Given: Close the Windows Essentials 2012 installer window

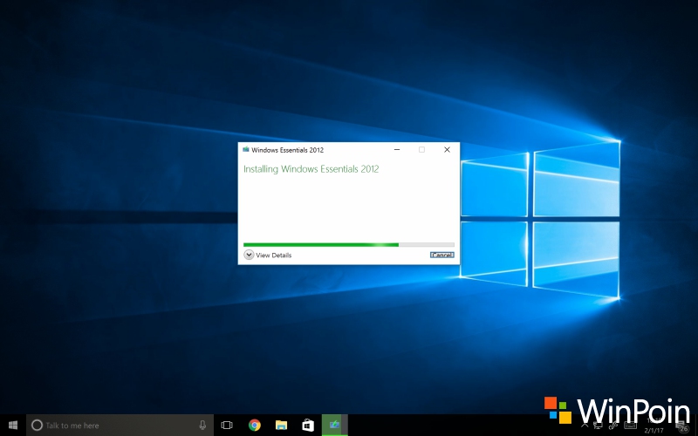Looking at the screenshot, I should tap(447, 149).
